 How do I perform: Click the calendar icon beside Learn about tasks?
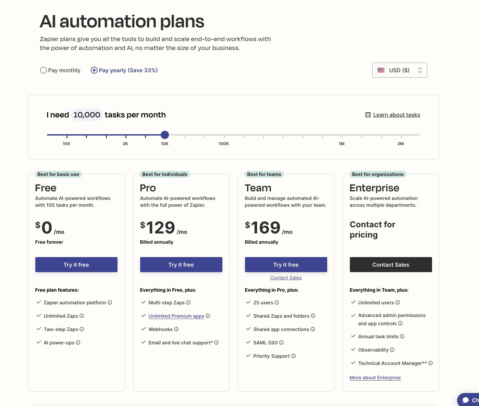(368, 115)
